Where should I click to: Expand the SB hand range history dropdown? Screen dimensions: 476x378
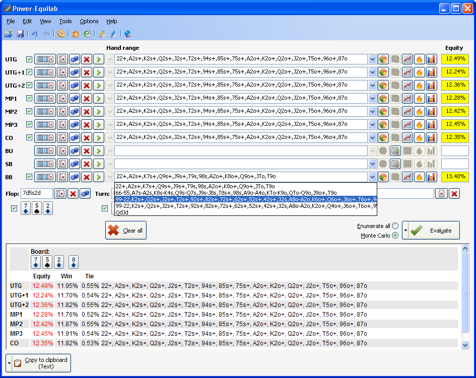click(x=372, y=164)
